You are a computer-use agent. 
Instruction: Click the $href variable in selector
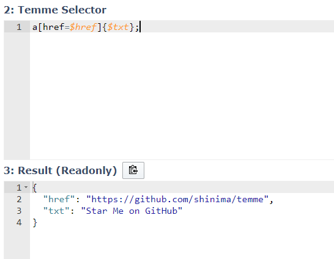[83, 27]
